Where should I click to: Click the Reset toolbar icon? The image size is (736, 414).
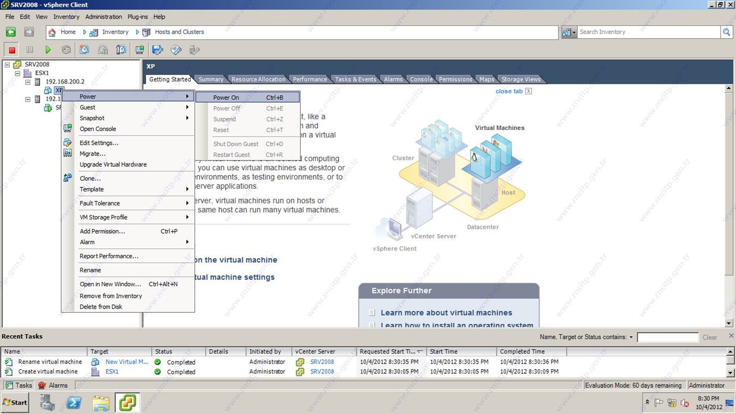pos(66,50)
